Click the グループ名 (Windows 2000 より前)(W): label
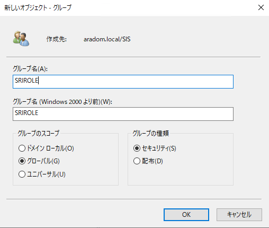Image resolution: width=269 pixels, height=228 pixels. [62, 102]
